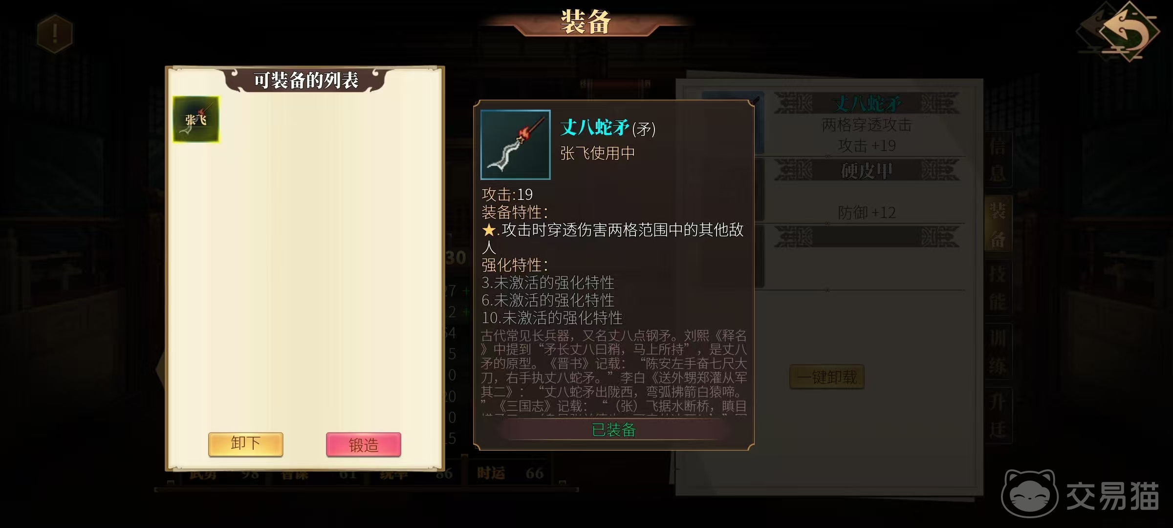Switch to the 装备 side tab
The image size is (1173, 528).
point(998,225)
